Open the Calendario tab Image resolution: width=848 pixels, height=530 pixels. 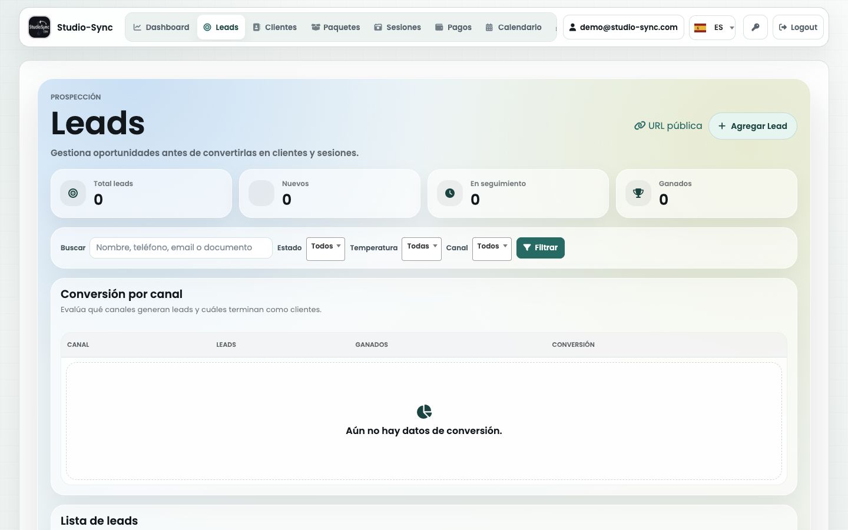(x=514, y=27)
